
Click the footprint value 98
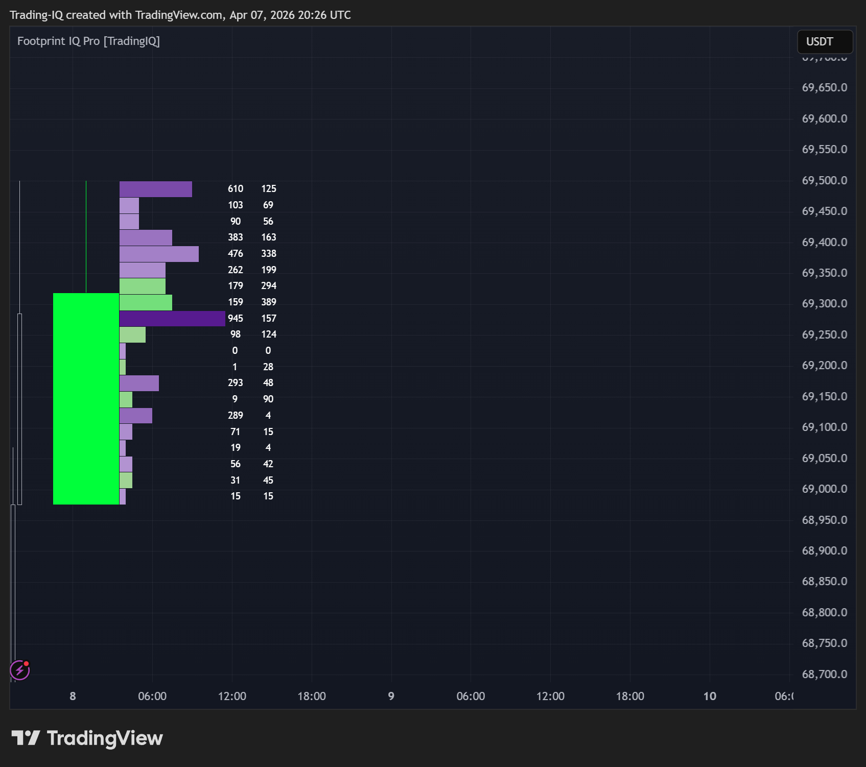[236, 334]
